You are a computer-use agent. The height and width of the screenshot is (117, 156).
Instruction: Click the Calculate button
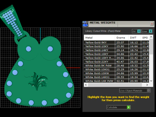tap(118, 107)
